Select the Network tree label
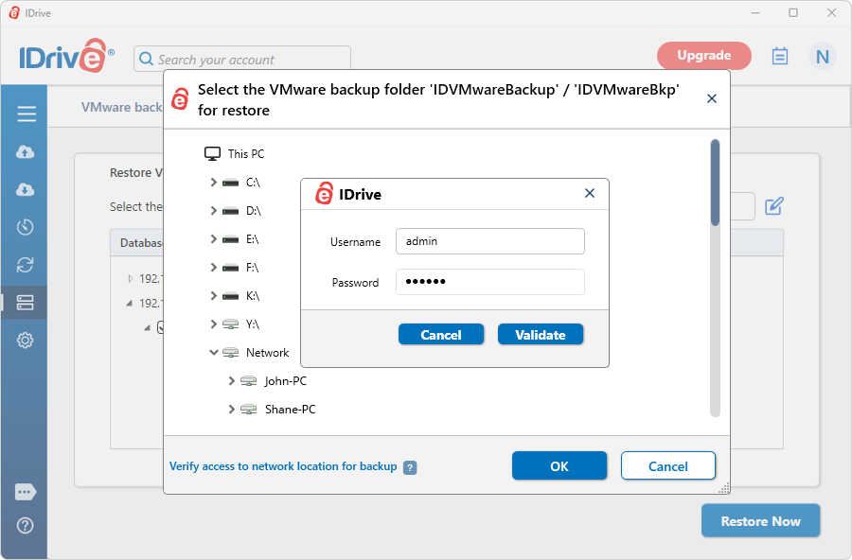 coord(267,353)
